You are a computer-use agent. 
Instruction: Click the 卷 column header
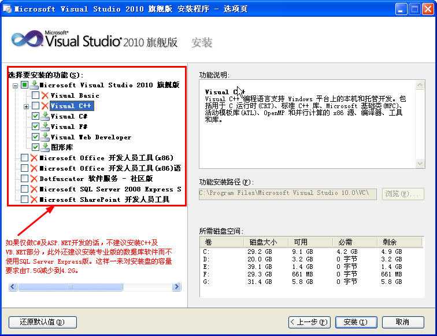(x=222, y=242)
